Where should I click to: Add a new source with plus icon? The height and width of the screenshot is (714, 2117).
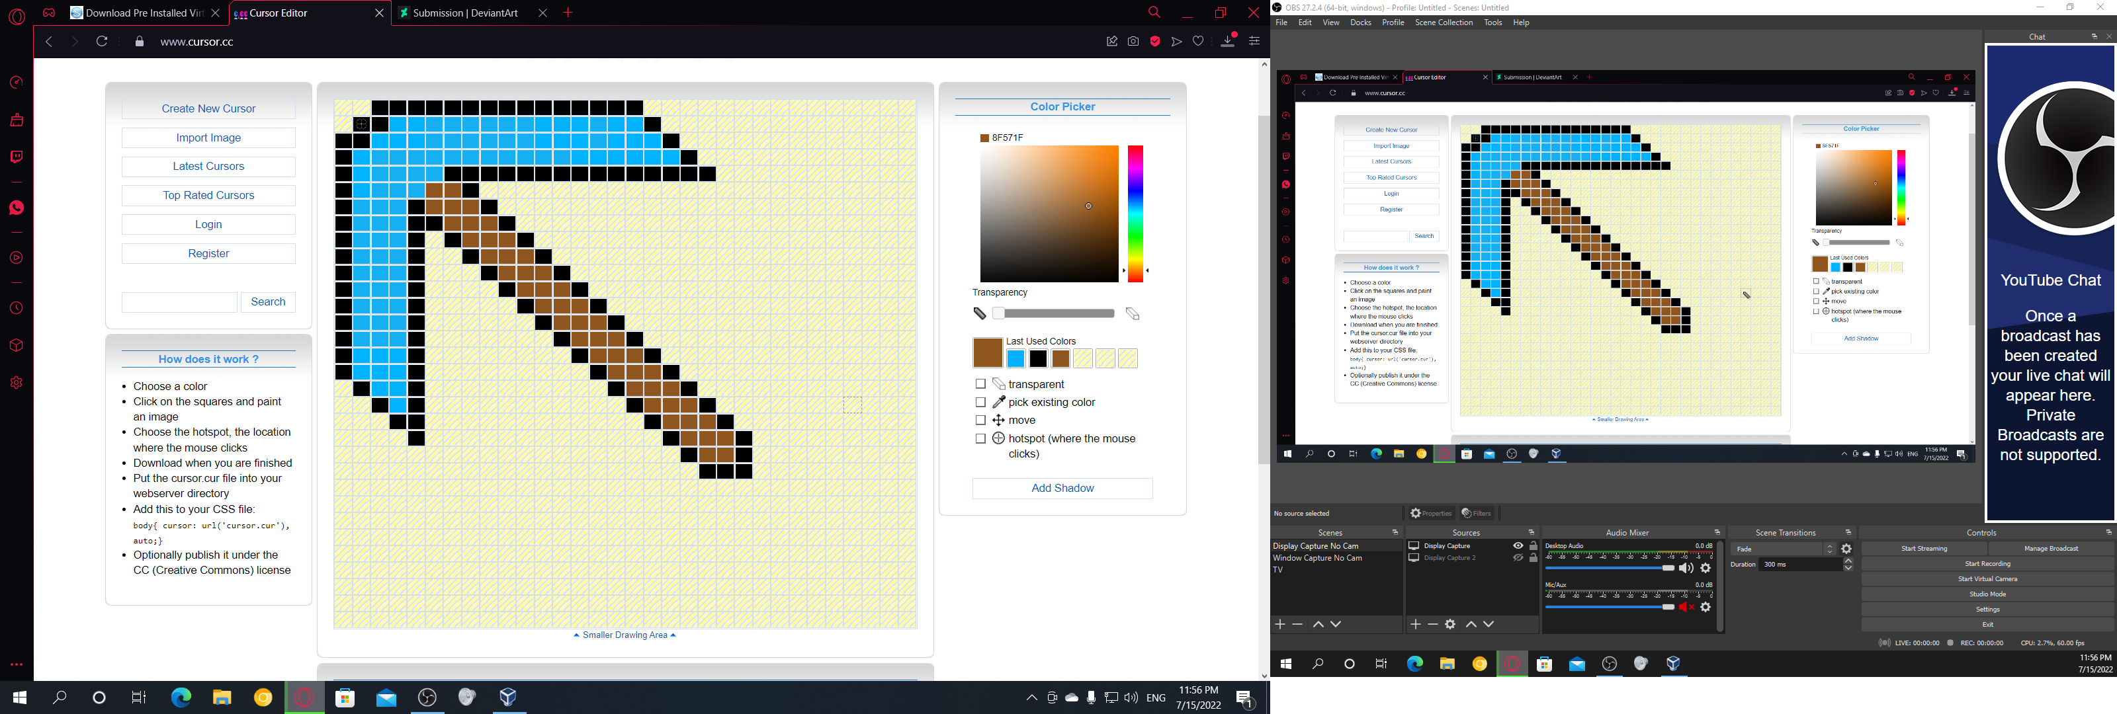coord(1415,625)
